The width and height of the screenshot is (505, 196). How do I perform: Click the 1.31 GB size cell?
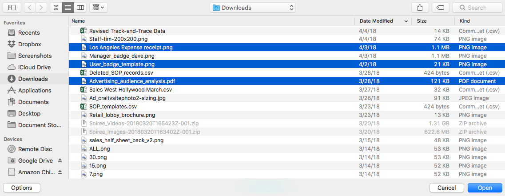click(x=439, y=124)
